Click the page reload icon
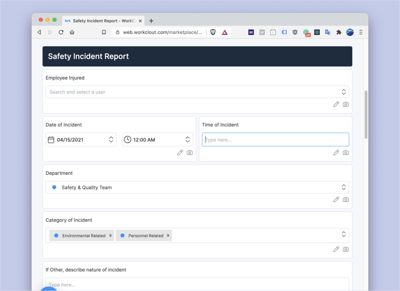The height and width of the screenshot is (291, 400). pyautogui.click(x=60, y=32)
